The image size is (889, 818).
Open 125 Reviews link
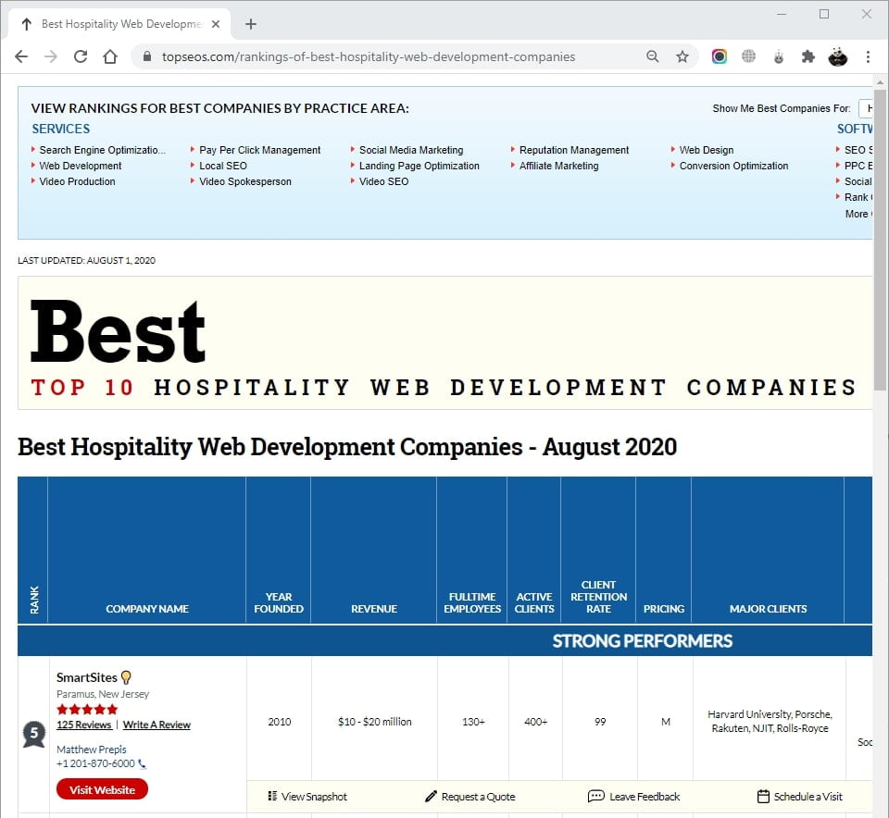point(84,725)
